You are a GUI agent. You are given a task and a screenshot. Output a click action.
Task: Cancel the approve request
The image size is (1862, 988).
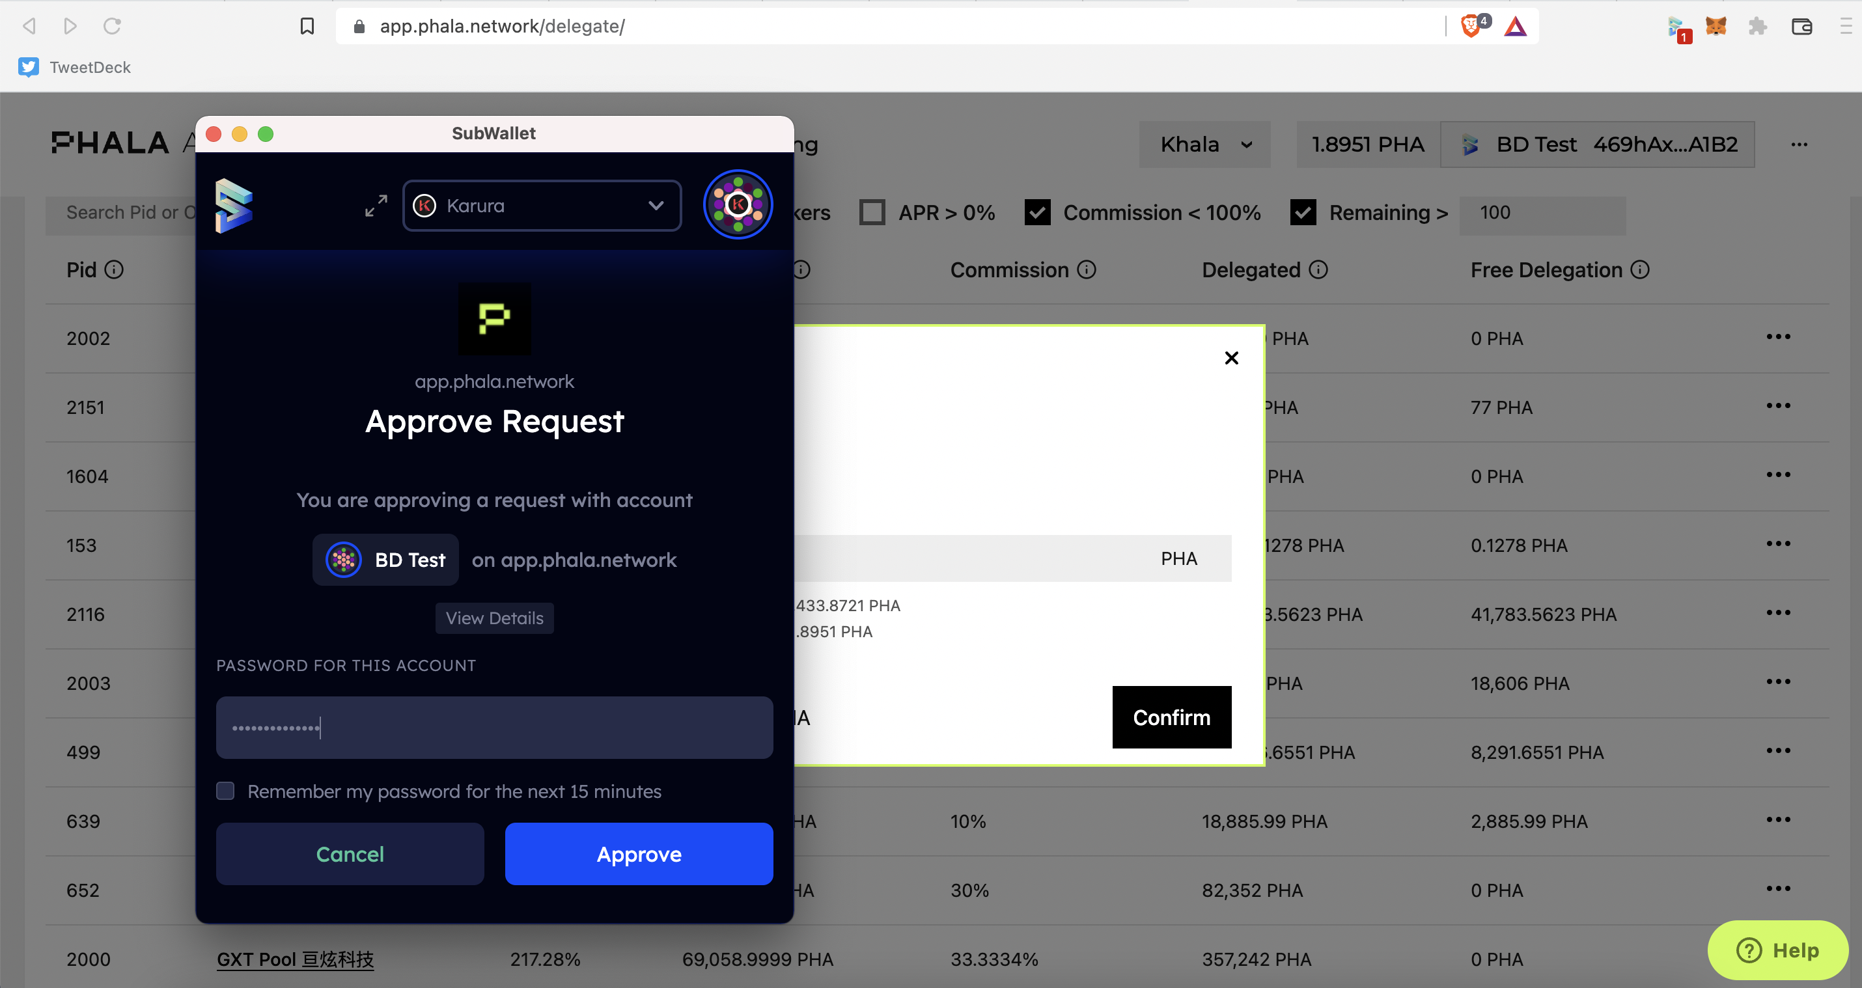pyautogui.click(x=350, y=853)
